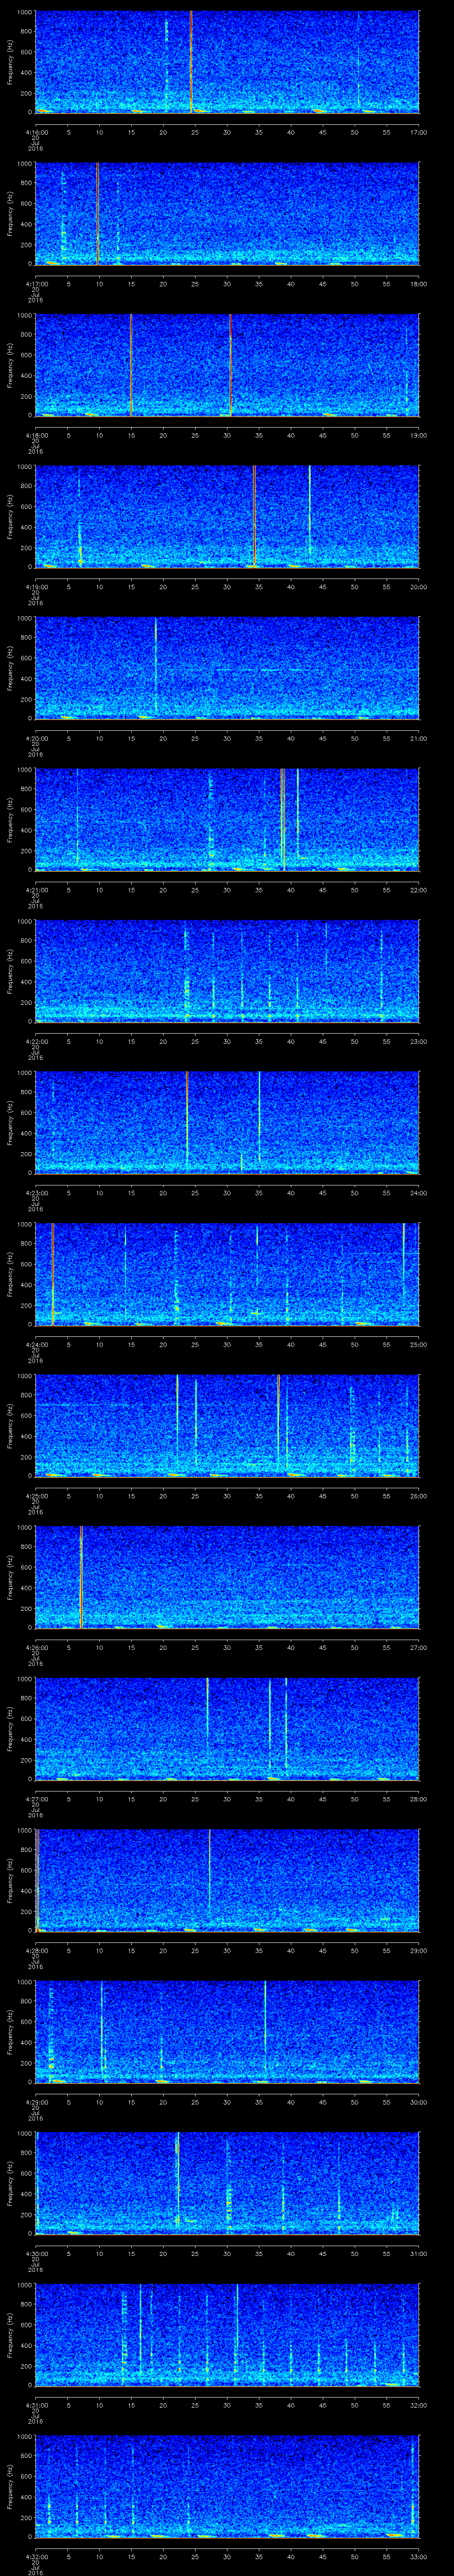454x2576 pixels.
Task: Click the 4:27:00 start time label
Action: point(36,1799)
